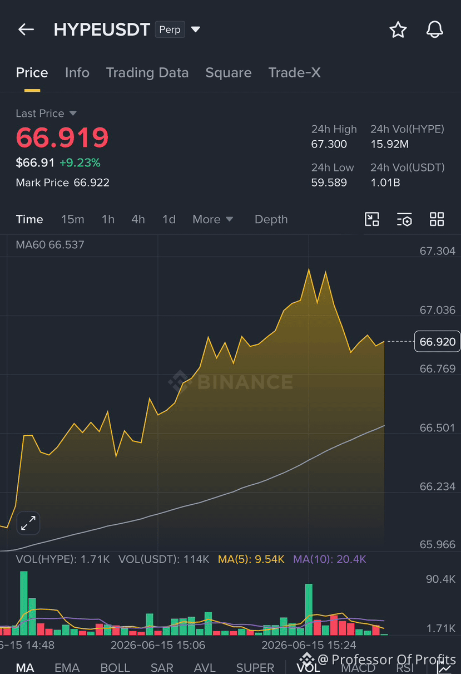Image resolution: width=461 pixels, height=674 pixels.
Task: Toggle the BOLL indicator
Action: (115, 667)
